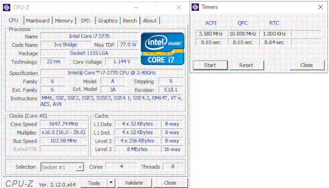
Task: Click the Close button in Timers window
Action: (x=307, y=65)
